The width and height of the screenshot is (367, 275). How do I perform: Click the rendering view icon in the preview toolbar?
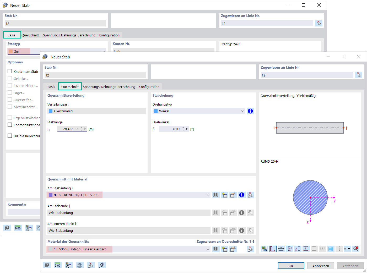tap(264, 249)
